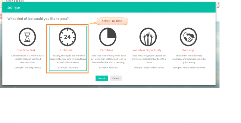This screenshot has height=123, width=241.
Task: Click the 'What kind of job' question text
Action: coord(38,19)
